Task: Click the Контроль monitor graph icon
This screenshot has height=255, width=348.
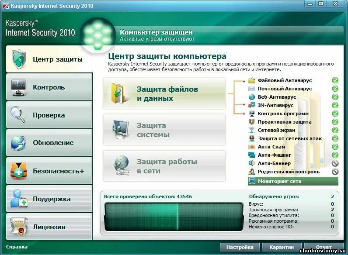Action: pyautogui.click(x=19, y=87)
